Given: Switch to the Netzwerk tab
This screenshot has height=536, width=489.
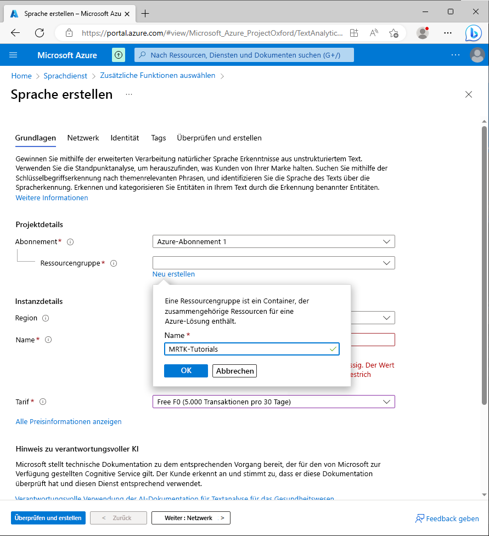Looking at the screenshot, I should (x=83, y=138).
